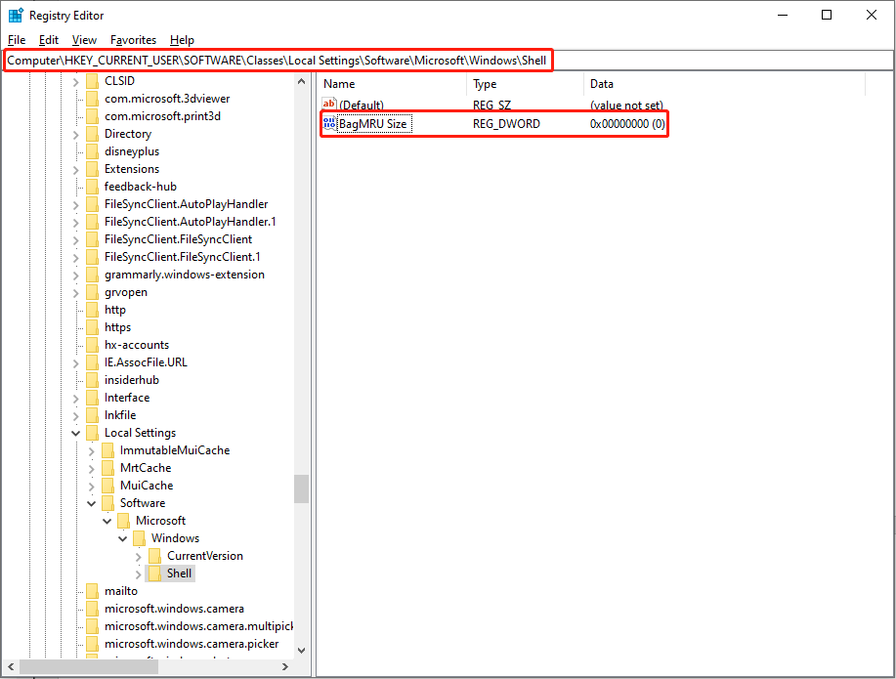The image size is (896, 679).
Task: Click the Data column header
Action: 602,84
